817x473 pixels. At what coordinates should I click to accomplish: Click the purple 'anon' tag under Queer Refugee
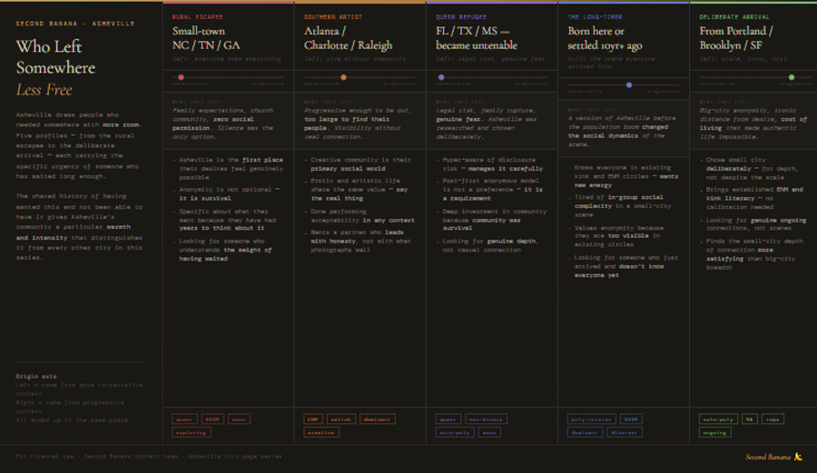click(489, 432)
